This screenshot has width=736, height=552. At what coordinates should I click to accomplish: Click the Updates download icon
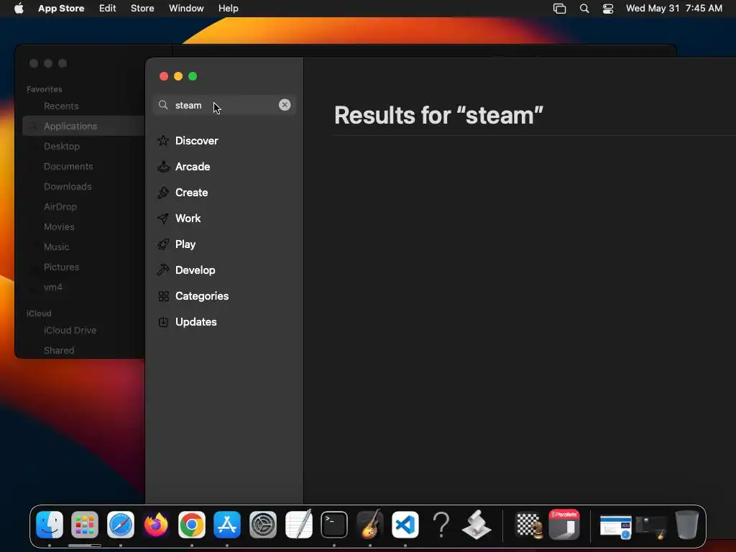pyautogui.click(x=163, y=322)
